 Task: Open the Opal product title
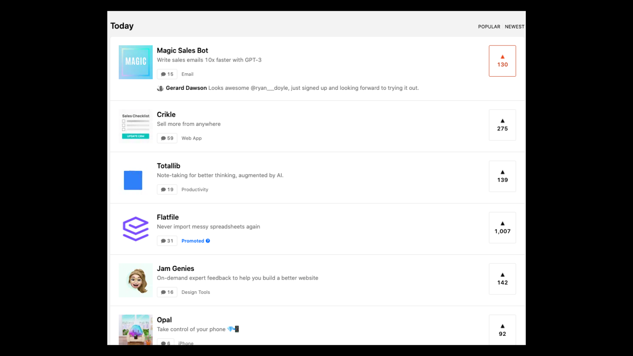pyautogui.click(x=164, y=320)
